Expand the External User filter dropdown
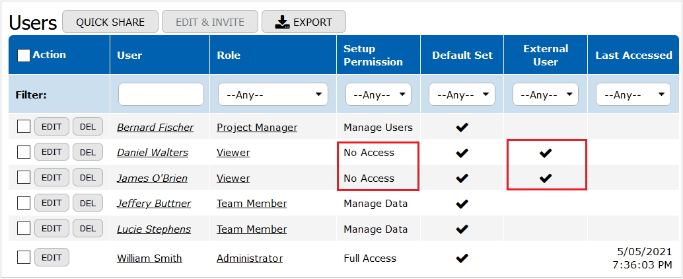683x279 pixels. pos(546,94)
